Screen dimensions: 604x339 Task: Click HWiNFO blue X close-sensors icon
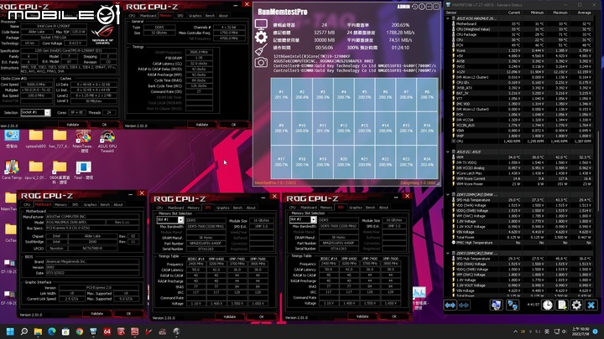tap(591, 306)
